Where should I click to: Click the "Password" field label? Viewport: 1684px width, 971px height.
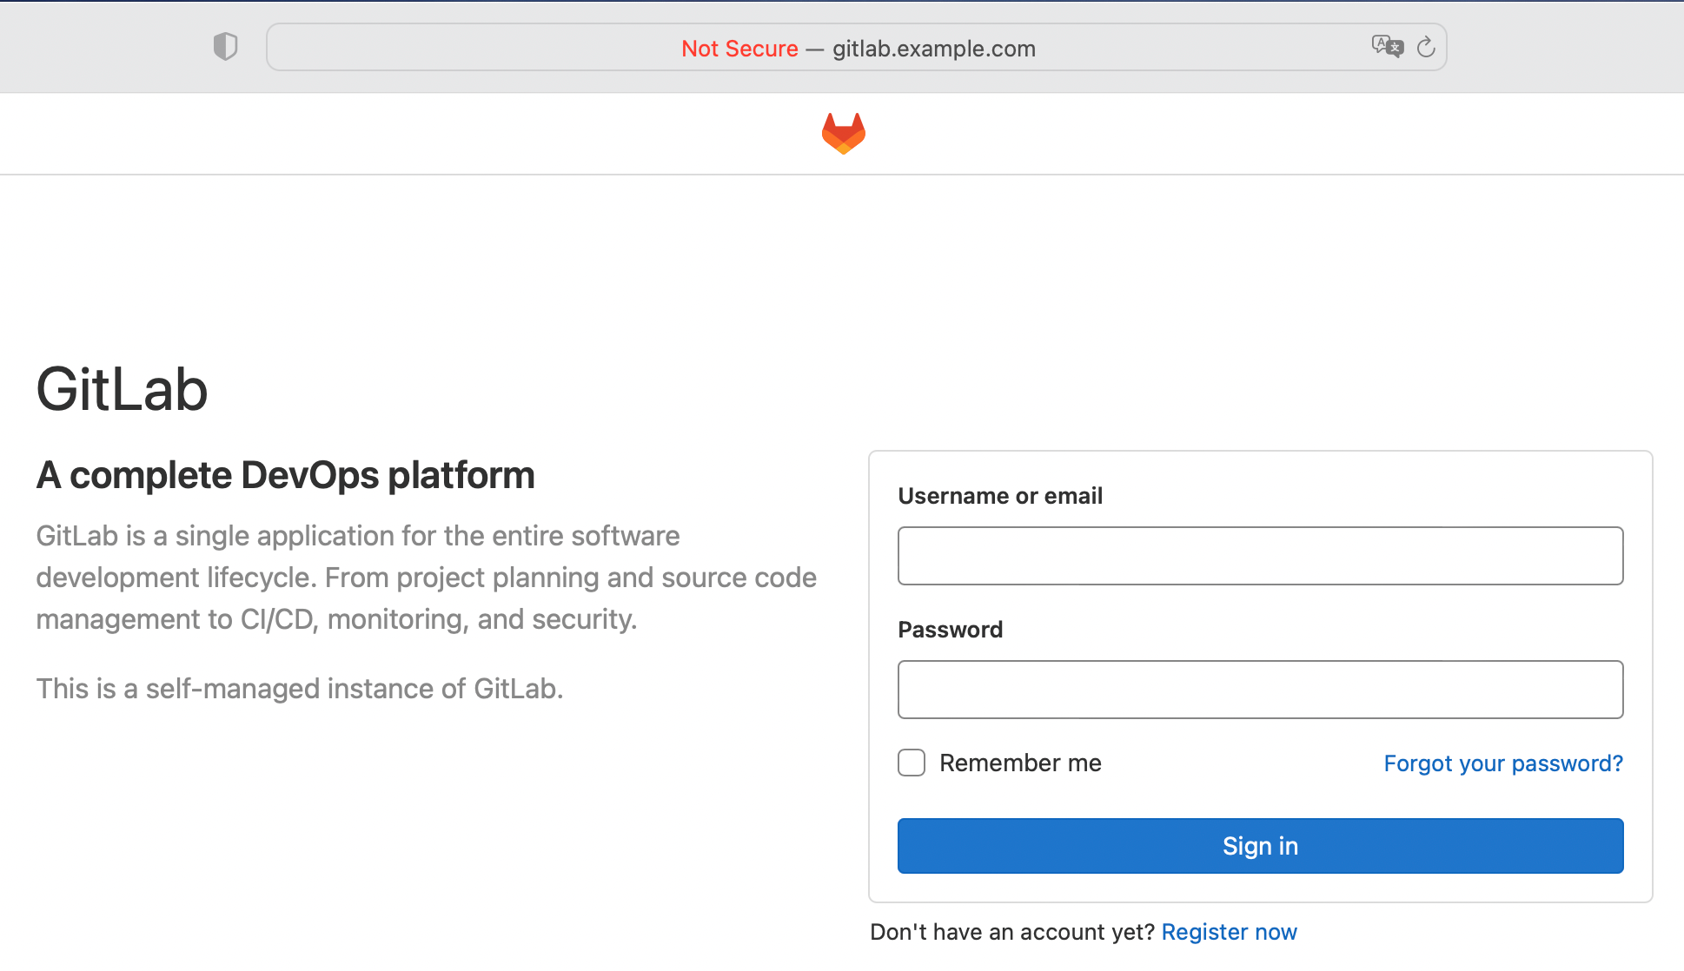coord(950,629)
